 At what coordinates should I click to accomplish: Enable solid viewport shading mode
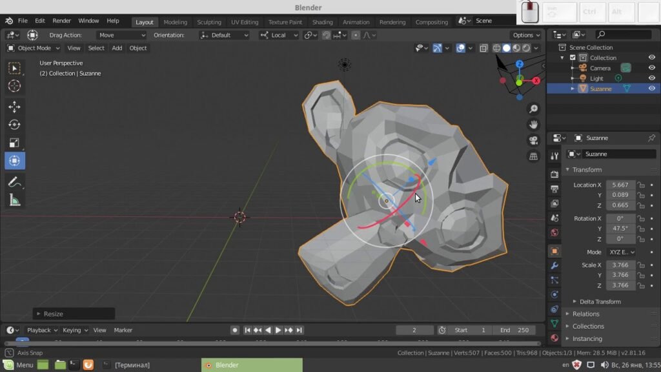506,48
